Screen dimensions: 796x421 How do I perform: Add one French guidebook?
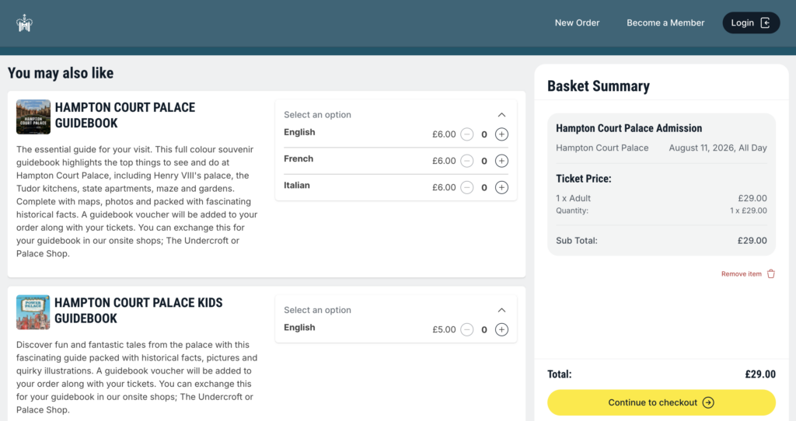[x=501, y=161]
